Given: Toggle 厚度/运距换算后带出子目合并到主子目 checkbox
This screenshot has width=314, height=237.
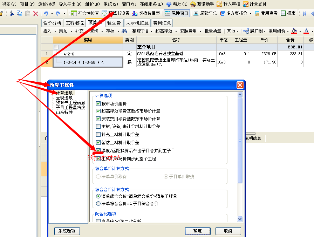Looking at the screenshot, I should [98, 150].
